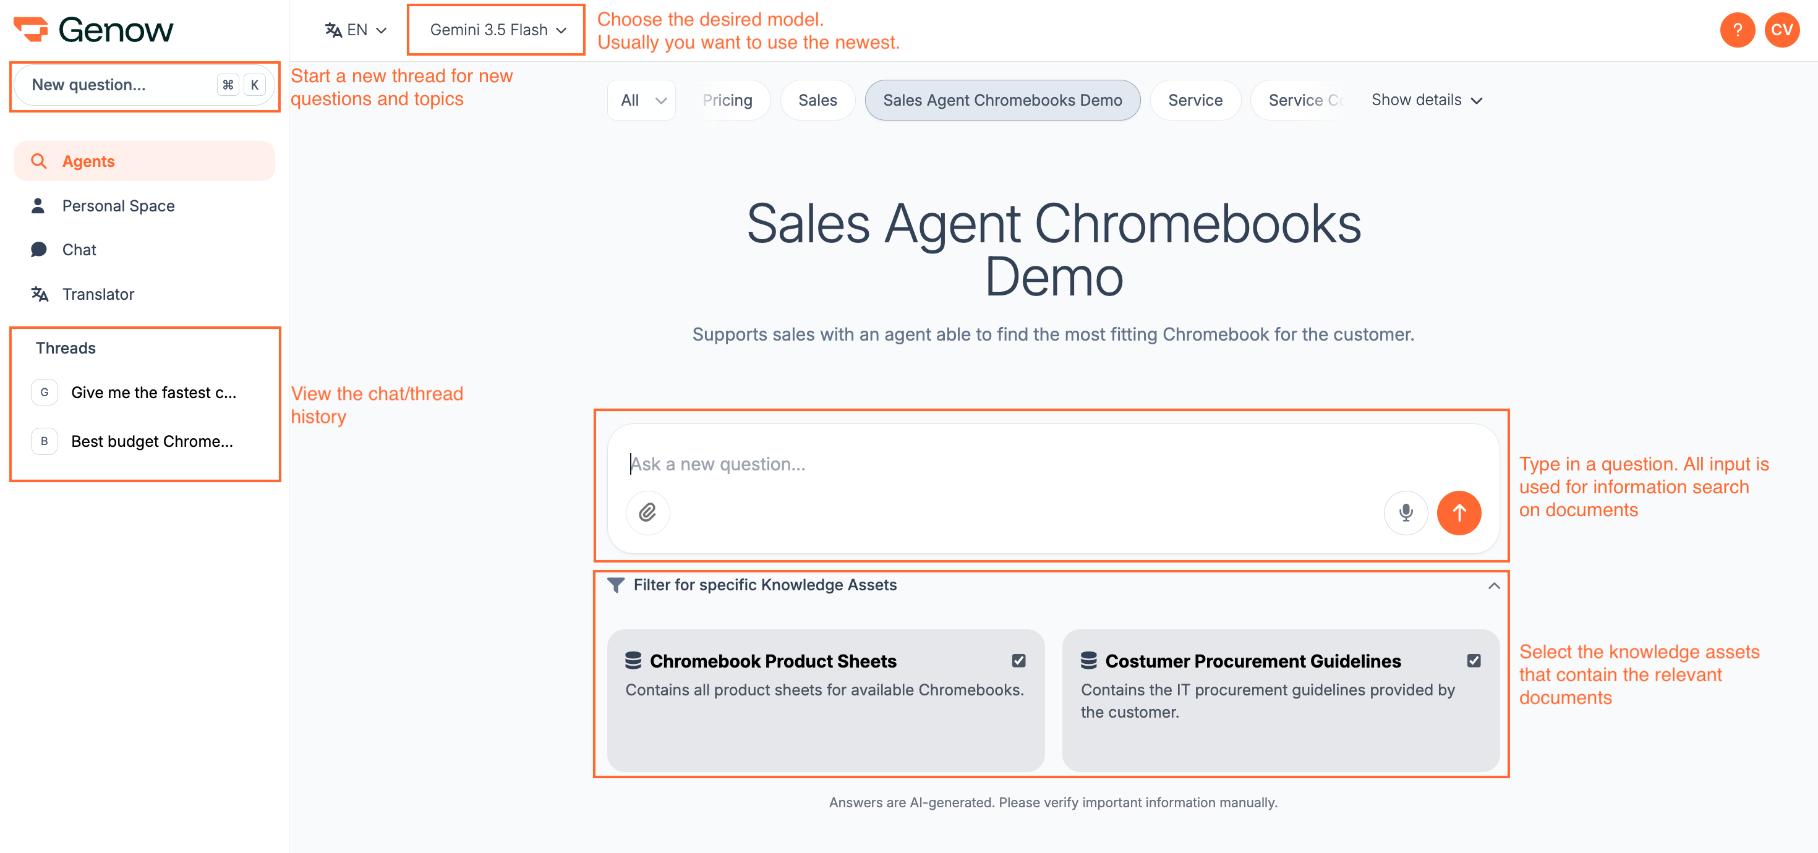The width and height of the screenshot is (1818, 853).
Task: Open the CV user avatar menu
Action: point(1782,30)
